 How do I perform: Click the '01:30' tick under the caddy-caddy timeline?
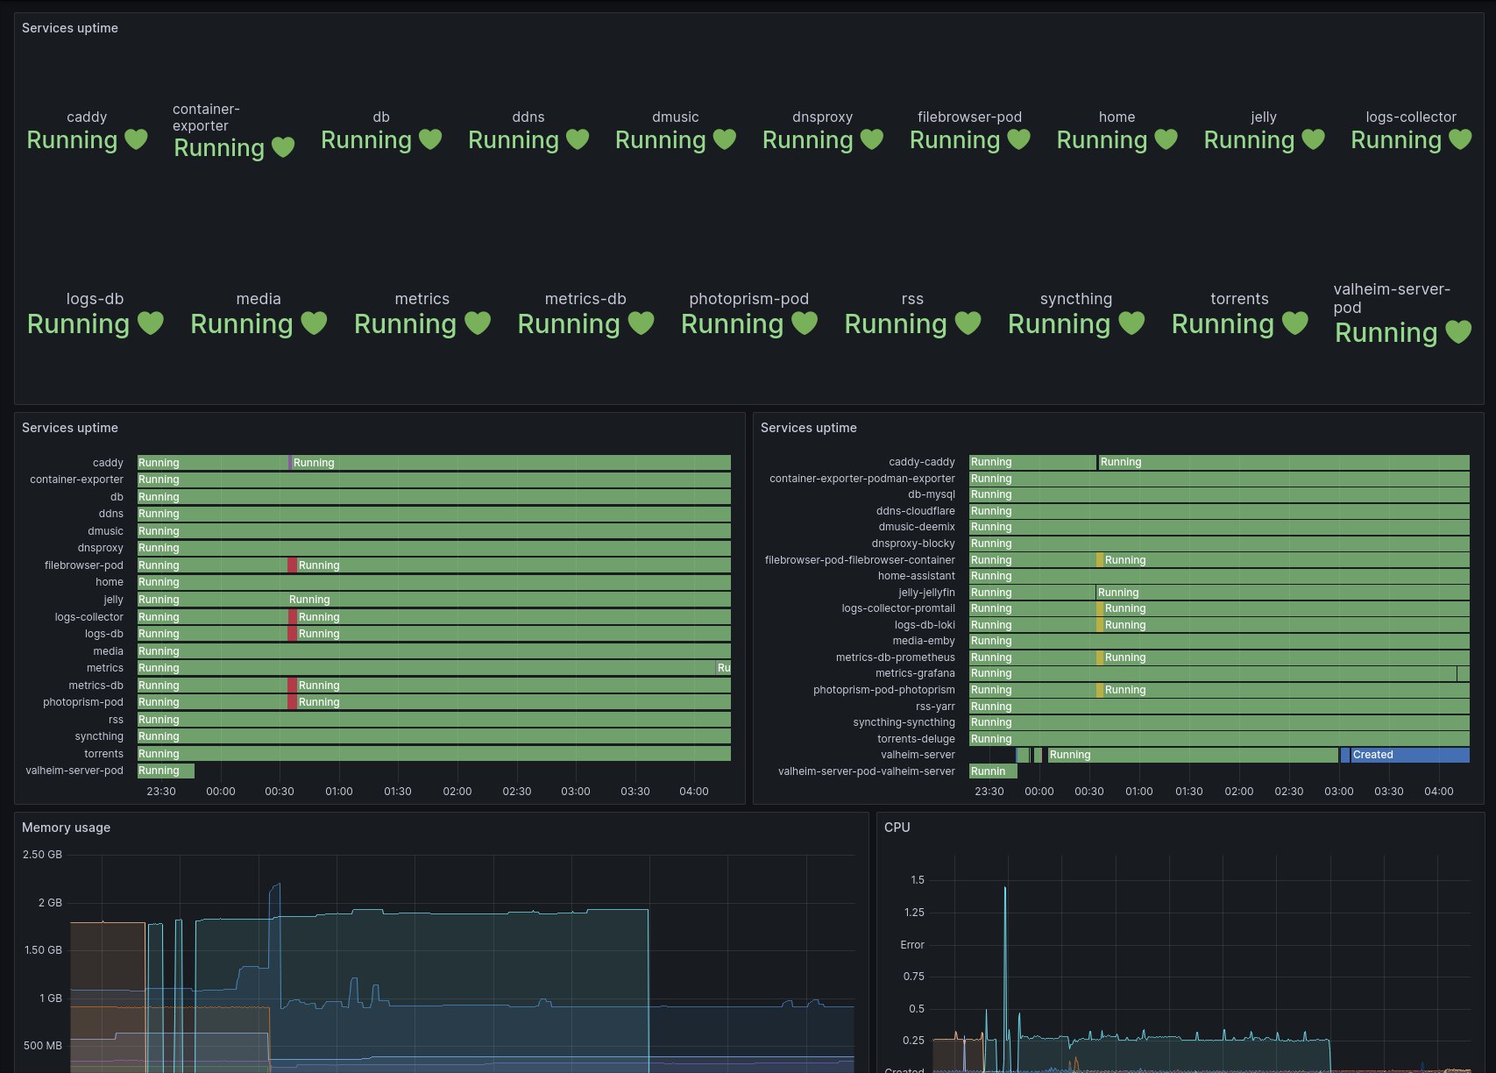[1189, 792]
